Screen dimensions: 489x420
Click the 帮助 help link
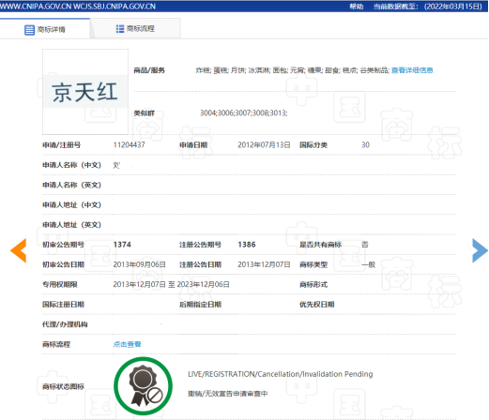click(x=357, y=7)
